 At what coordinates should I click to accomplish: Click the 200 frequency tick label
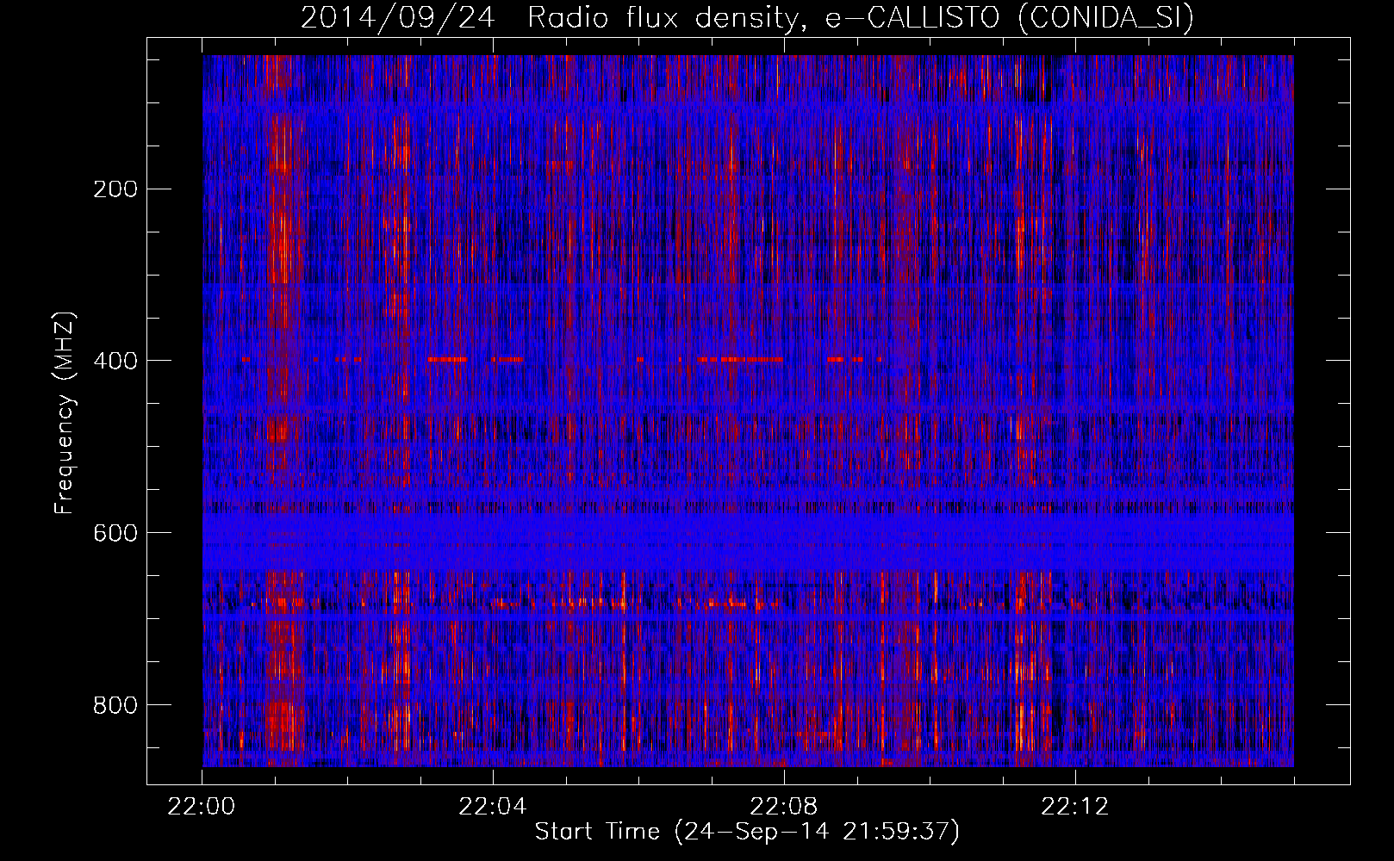point(115,189)
